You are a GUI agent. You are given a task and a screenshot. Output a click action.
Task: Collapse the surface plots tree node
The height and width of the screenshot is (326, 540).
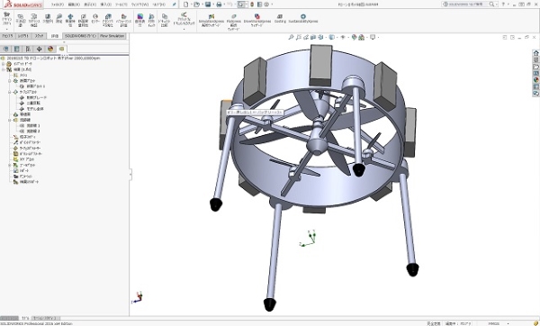pos(10,92)
